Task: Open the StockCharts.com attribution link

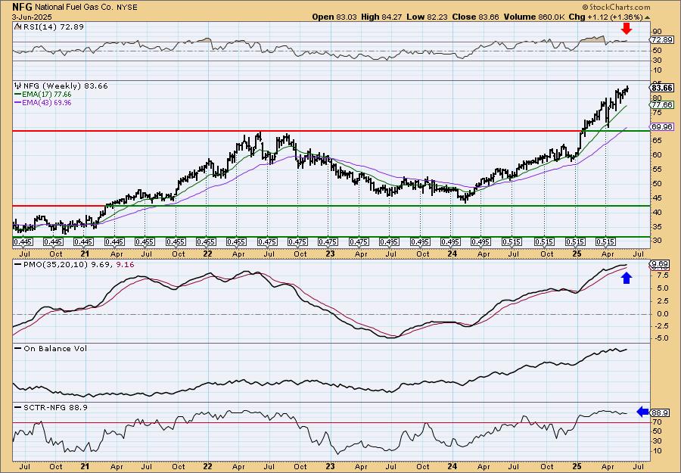Action: click(x=616, y=7)
